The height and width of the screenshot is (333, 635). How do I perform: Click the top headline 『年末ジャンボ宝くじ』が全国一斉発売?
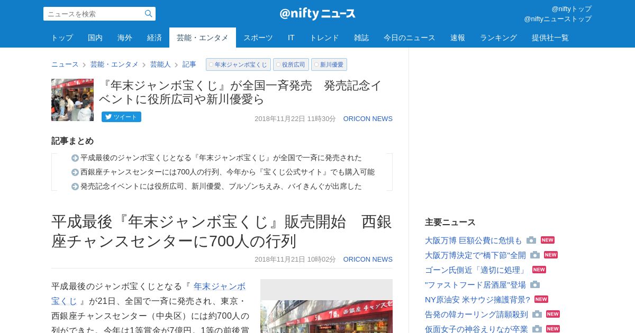[x=241, y=92]
